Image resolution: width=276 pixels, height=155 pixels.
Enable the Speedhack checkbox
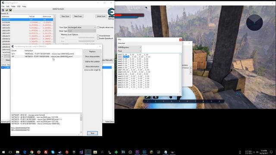(x=98, y=38)
